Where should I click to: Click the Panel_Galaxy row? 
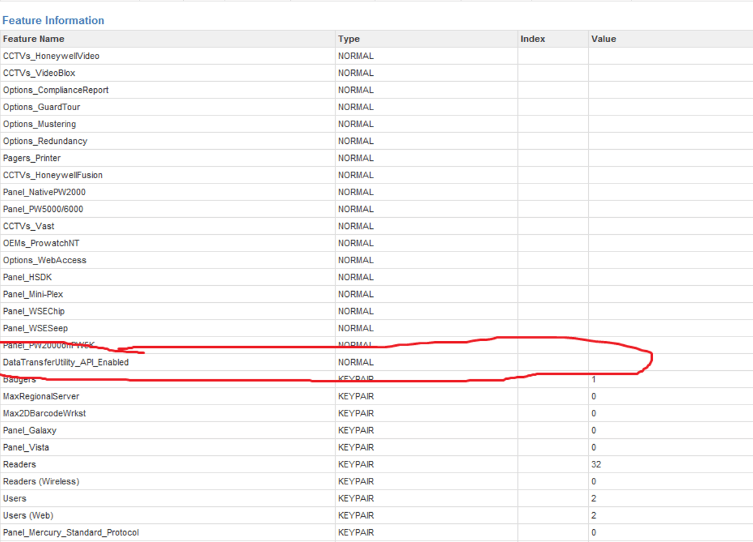pyautogui.click(x=30, y=430)
